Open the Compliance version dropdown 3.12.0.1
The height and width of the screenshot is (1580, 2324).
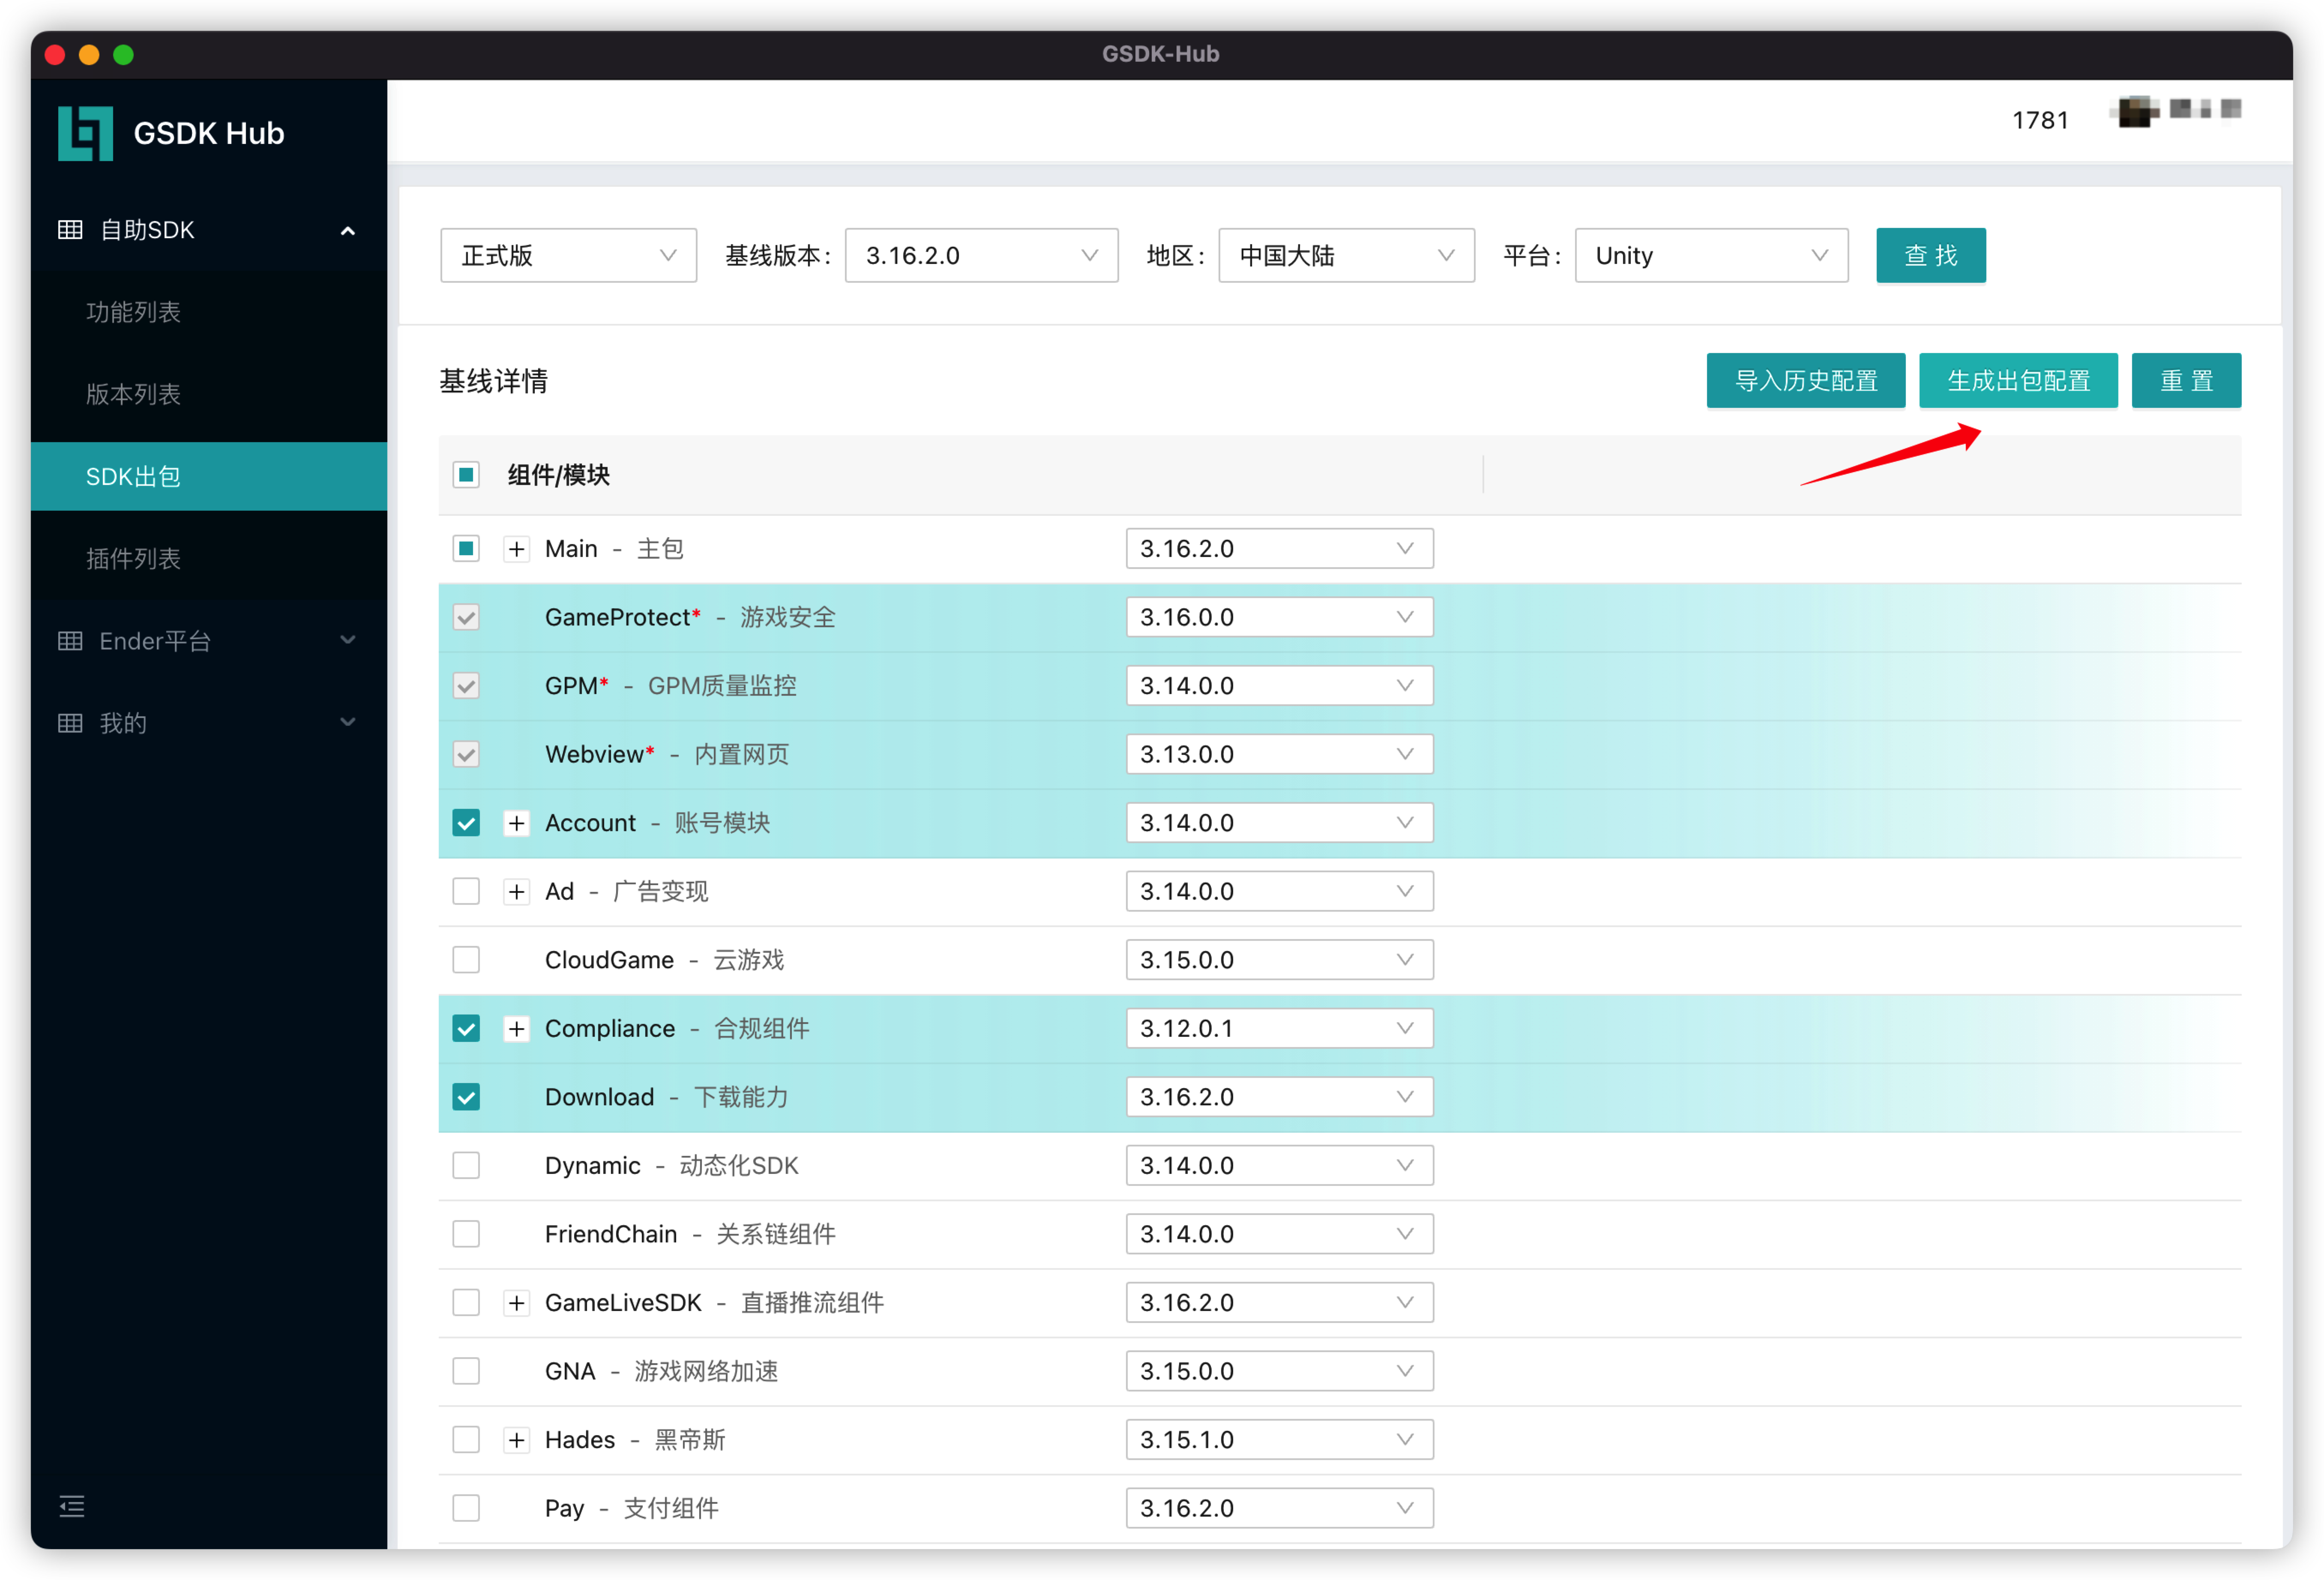click(1279, 1029)
